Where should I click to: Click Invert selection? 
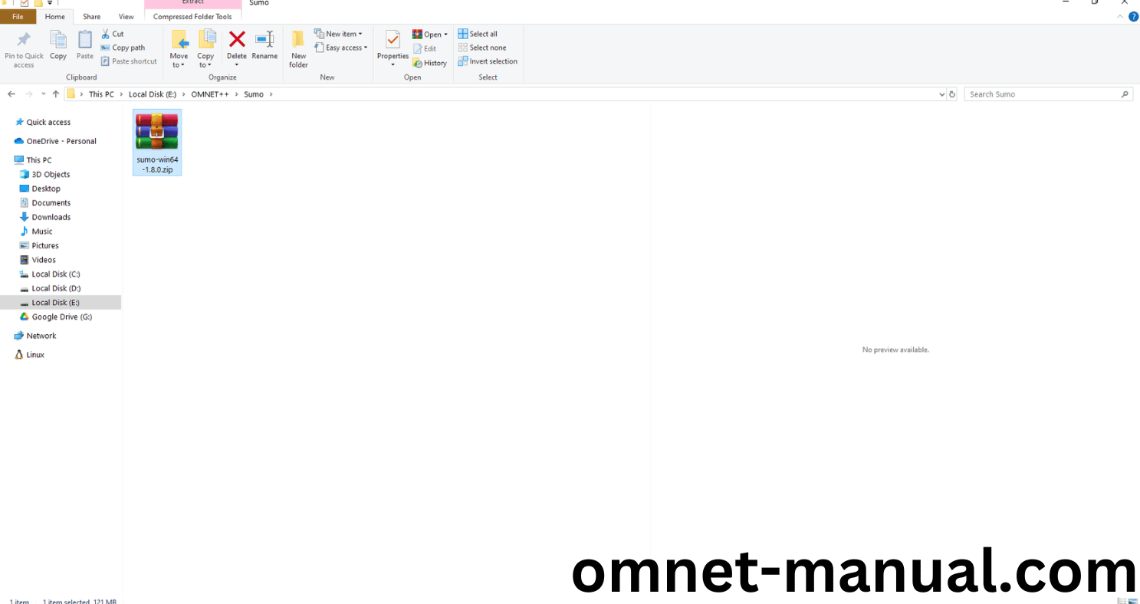488,61
